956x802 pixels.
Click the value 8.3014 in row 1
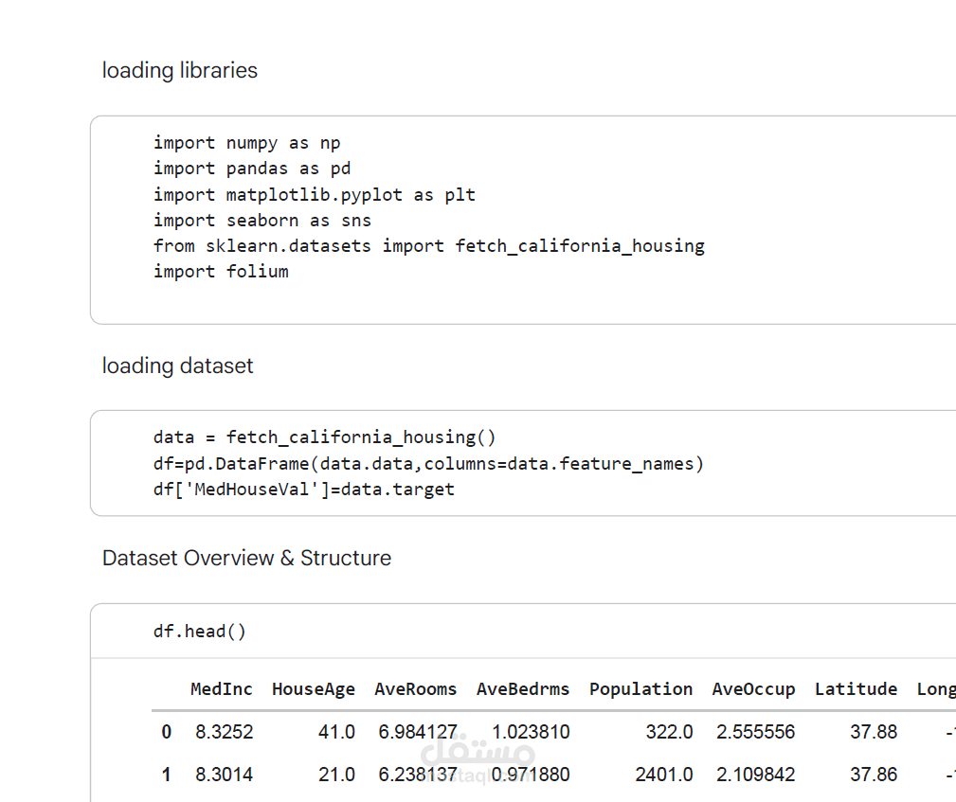click(x=224, y=774)
